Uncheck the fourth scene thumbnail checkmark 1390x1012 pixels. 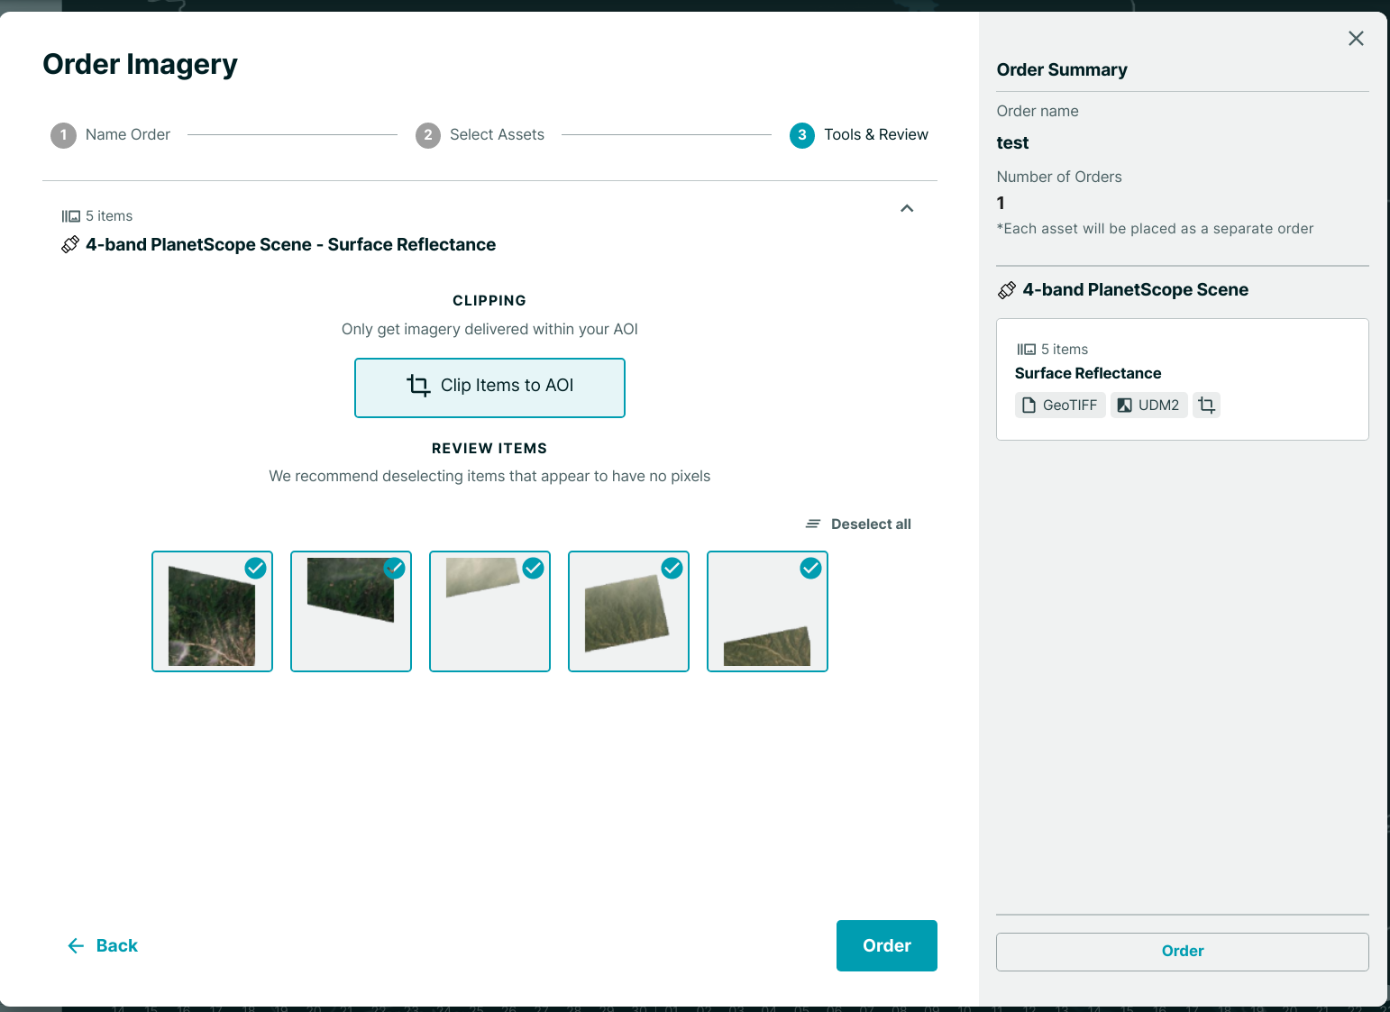(x=672, y=568)
